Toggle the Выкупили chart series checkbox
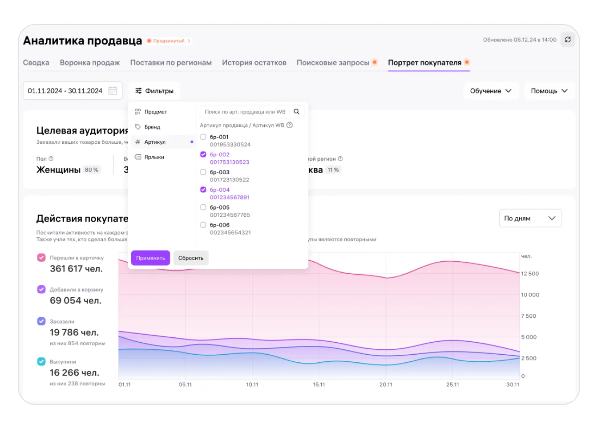Viewport: 598px width, 429px height. point(41,361)
